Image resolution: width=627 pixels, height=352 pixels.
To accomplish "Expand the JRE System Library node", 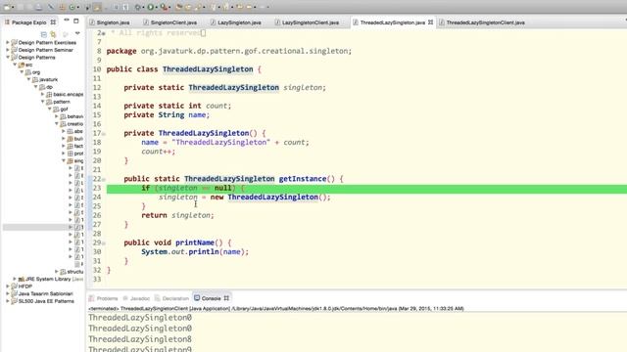I will click(x=15, y=279).
